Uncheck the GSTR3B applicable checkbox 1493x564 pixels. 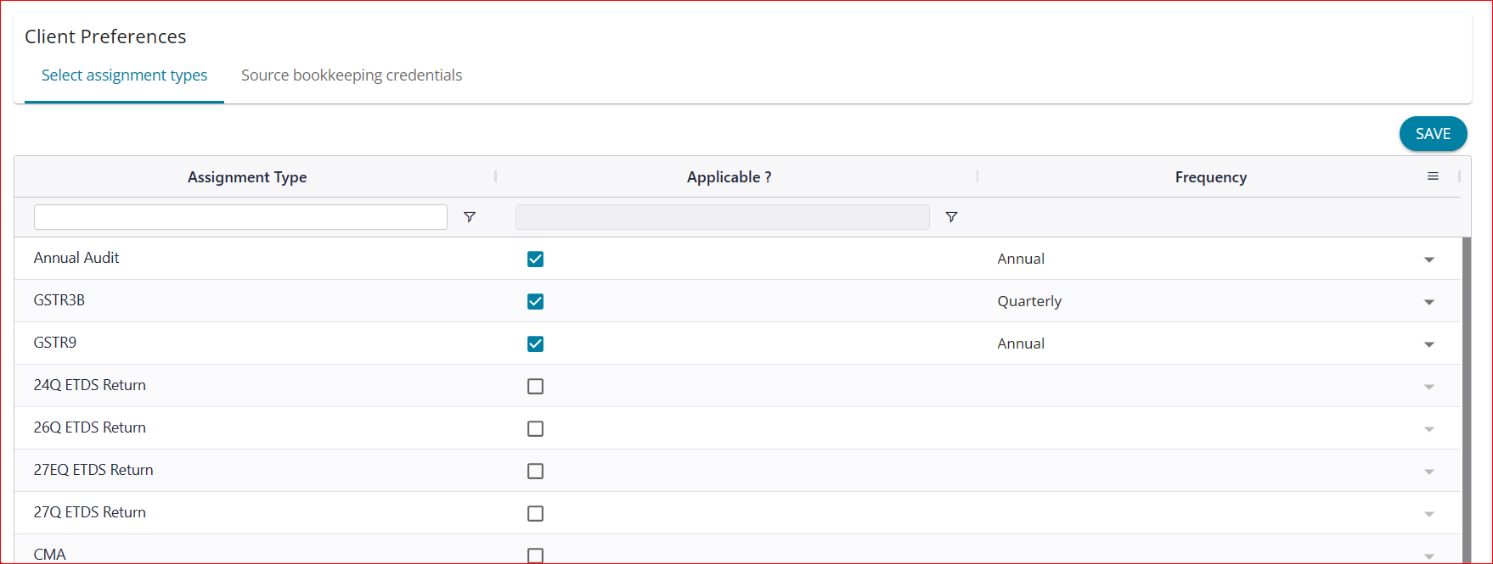535,301
